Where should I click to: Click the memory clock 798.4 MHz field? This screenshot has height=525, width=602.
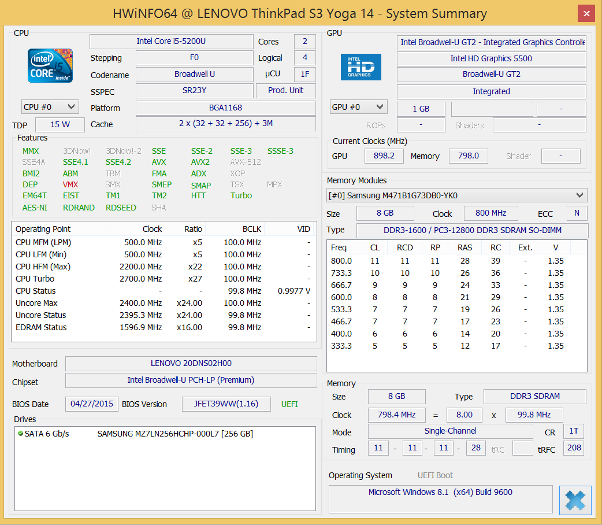[396, 415]
